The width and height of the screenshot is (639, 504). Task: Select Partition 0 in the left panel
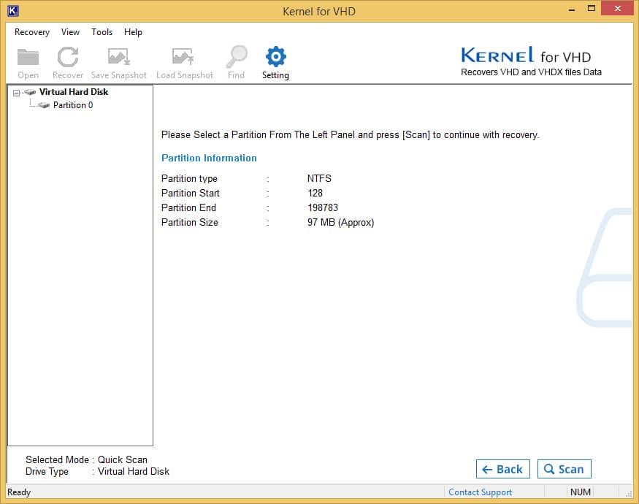(73, 105)
